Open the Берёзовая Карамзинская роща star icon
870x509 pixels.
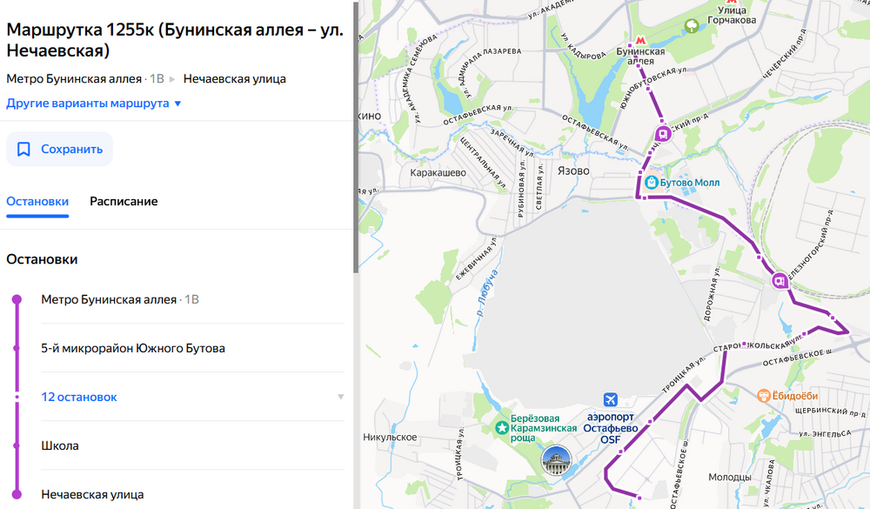pyautogui.click(x=502, y=428)
